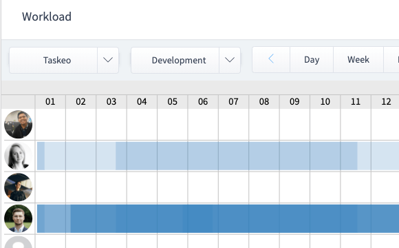Expand the Taskeo dropdown chevron
Screen dimensions: 399x248
(108, 60)
